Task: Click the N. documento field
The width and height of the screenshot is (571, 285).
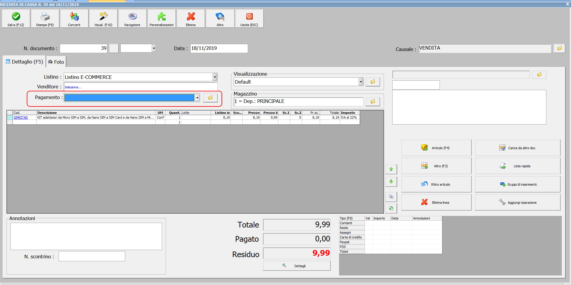Action: coord(84,48)
